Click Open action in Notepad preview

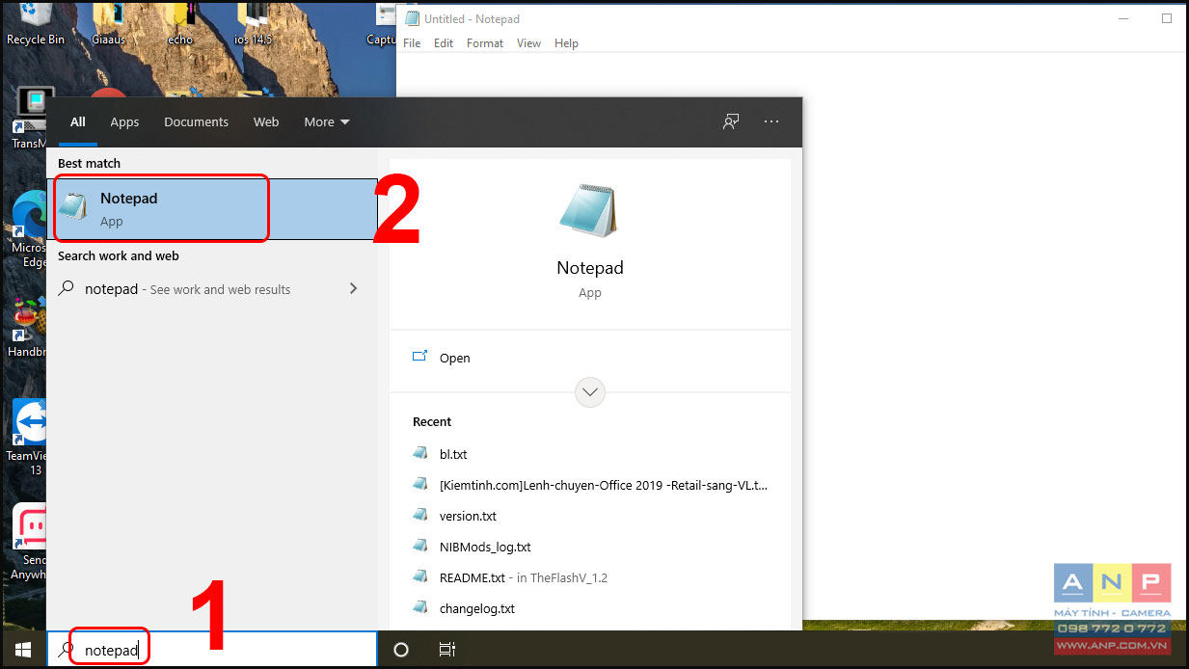click(x=589, y=358)
